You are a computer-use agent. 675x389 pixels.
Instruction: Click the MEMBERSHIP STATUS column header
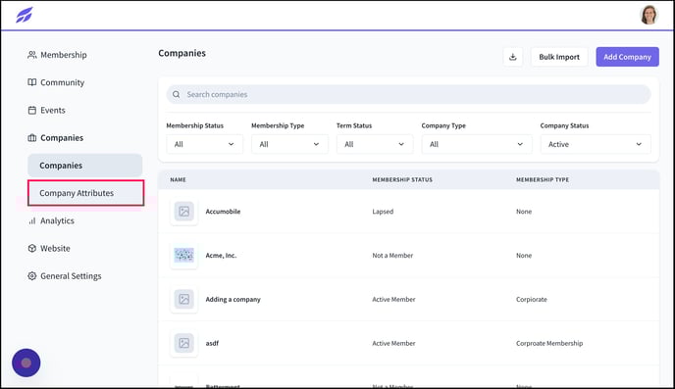(402, 179)
